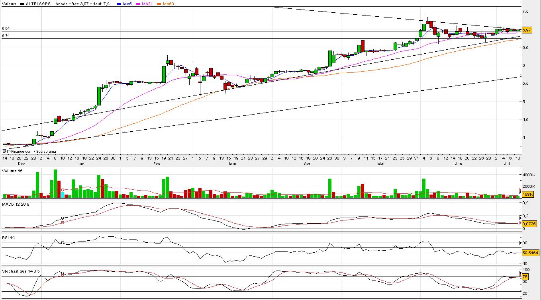Click the Fev month label on the time axis

[x=157, y=164]
